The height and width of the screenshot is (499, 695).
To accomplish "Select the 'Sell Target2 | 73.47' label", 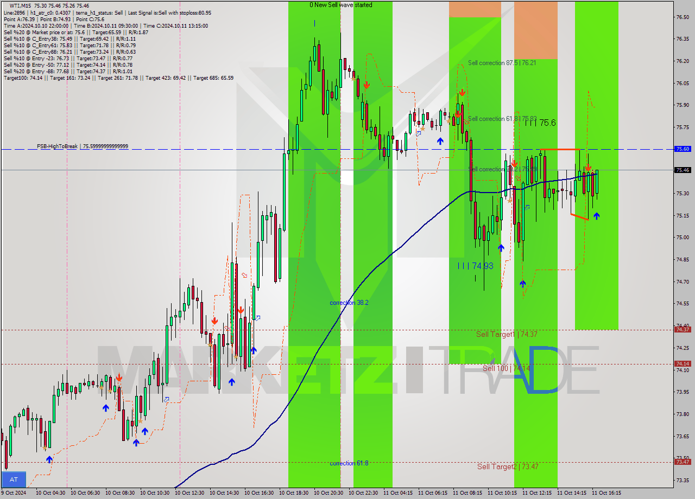I will click(x=508, y=466).
